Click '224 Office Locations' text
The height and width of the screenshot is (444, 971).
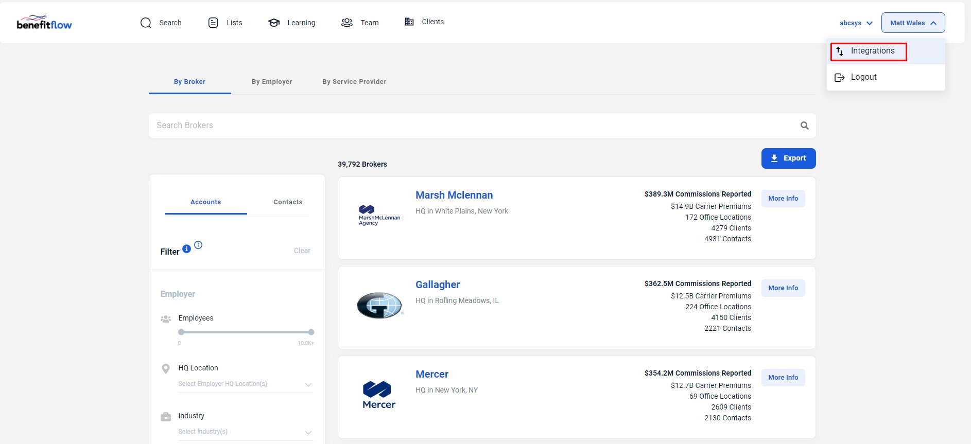tap(718, 307)
